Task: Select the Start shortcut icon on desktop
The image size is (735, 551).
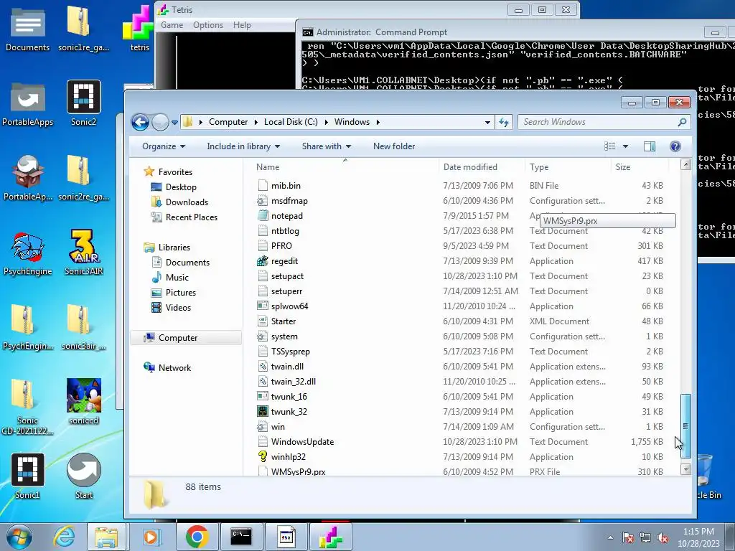Action: coord(83,476)
